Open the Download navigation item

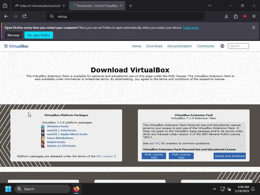pyautogui.click(x=154, y=46)
